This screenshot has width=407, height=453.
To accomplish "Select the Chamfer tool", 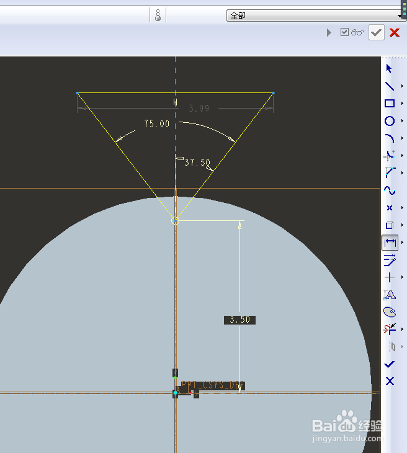I will pyautogui.click(x=390, y=173).
